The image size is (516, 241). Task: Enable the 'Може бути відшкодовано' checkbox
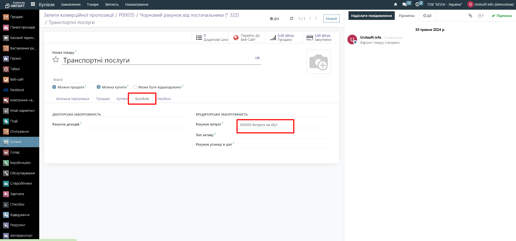tap(135, 87)
